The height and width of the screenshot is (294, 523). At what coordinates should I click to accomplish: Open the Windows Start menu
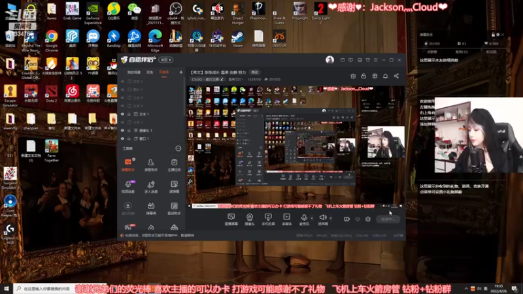(7, 288)
